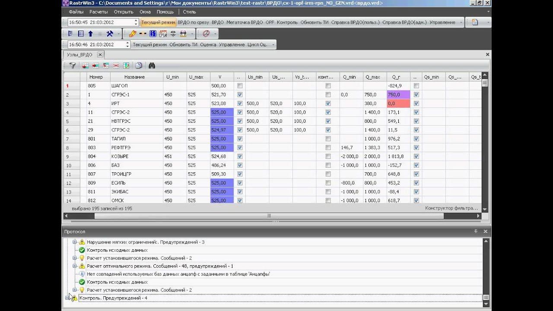The image size is (553, 311).
Task: Click the grayed pause icon in toolbar
Action: 100,33
